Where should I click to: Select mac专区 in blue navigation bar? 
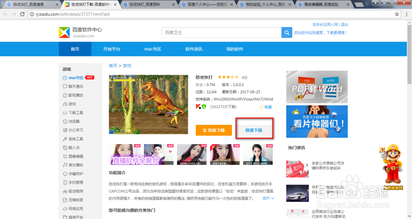point(153,49)
